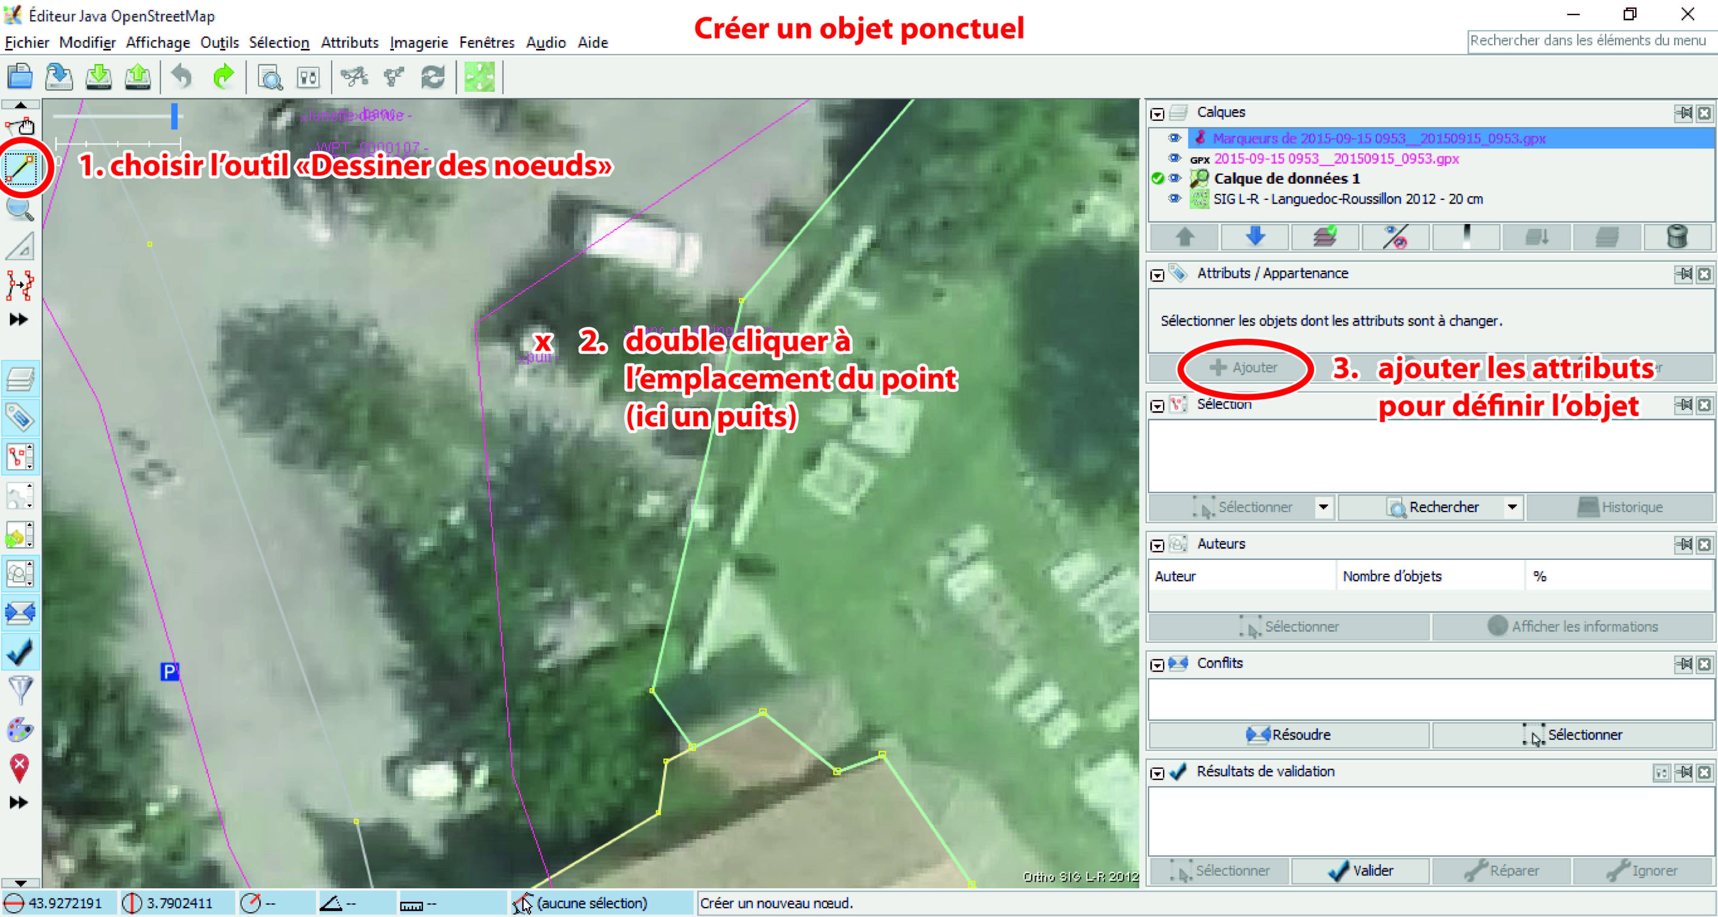Viewport: 1718px width, 917px height.
Task: Click the Activate layer button in Calques
Action: tap(1326, 237)
